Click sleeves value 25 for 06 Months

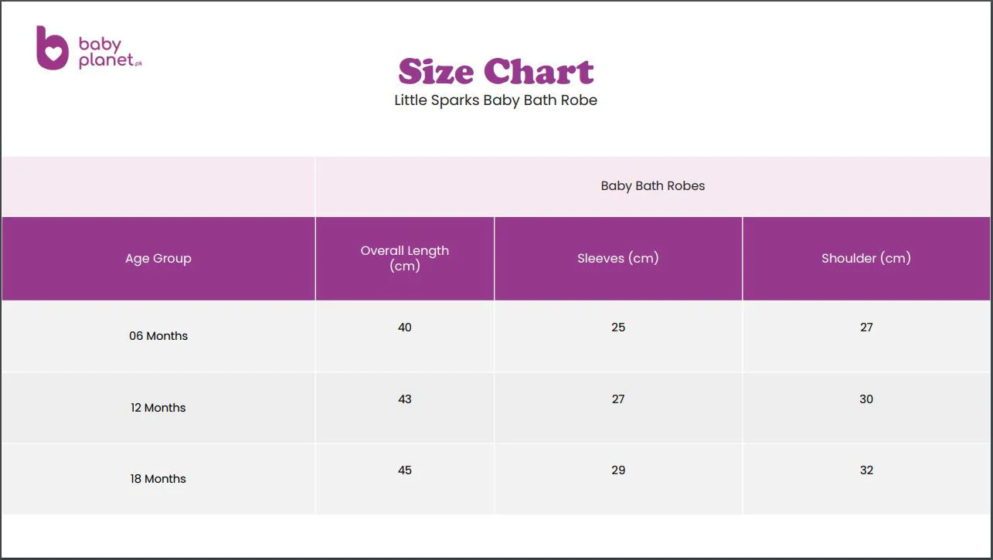tap(618, 328)
